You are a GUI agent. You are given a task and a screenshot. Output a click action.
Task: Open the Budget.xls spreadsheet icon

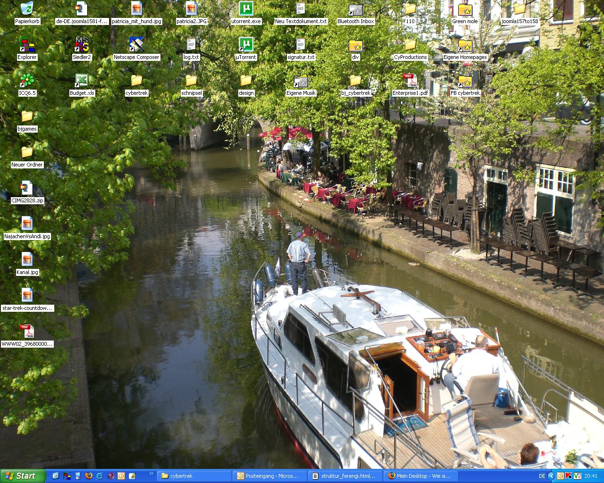coord(82,81)
